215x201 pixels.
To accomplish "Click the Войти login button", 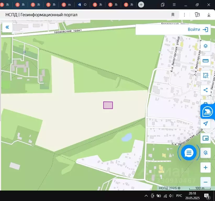I will click(198, 30).
